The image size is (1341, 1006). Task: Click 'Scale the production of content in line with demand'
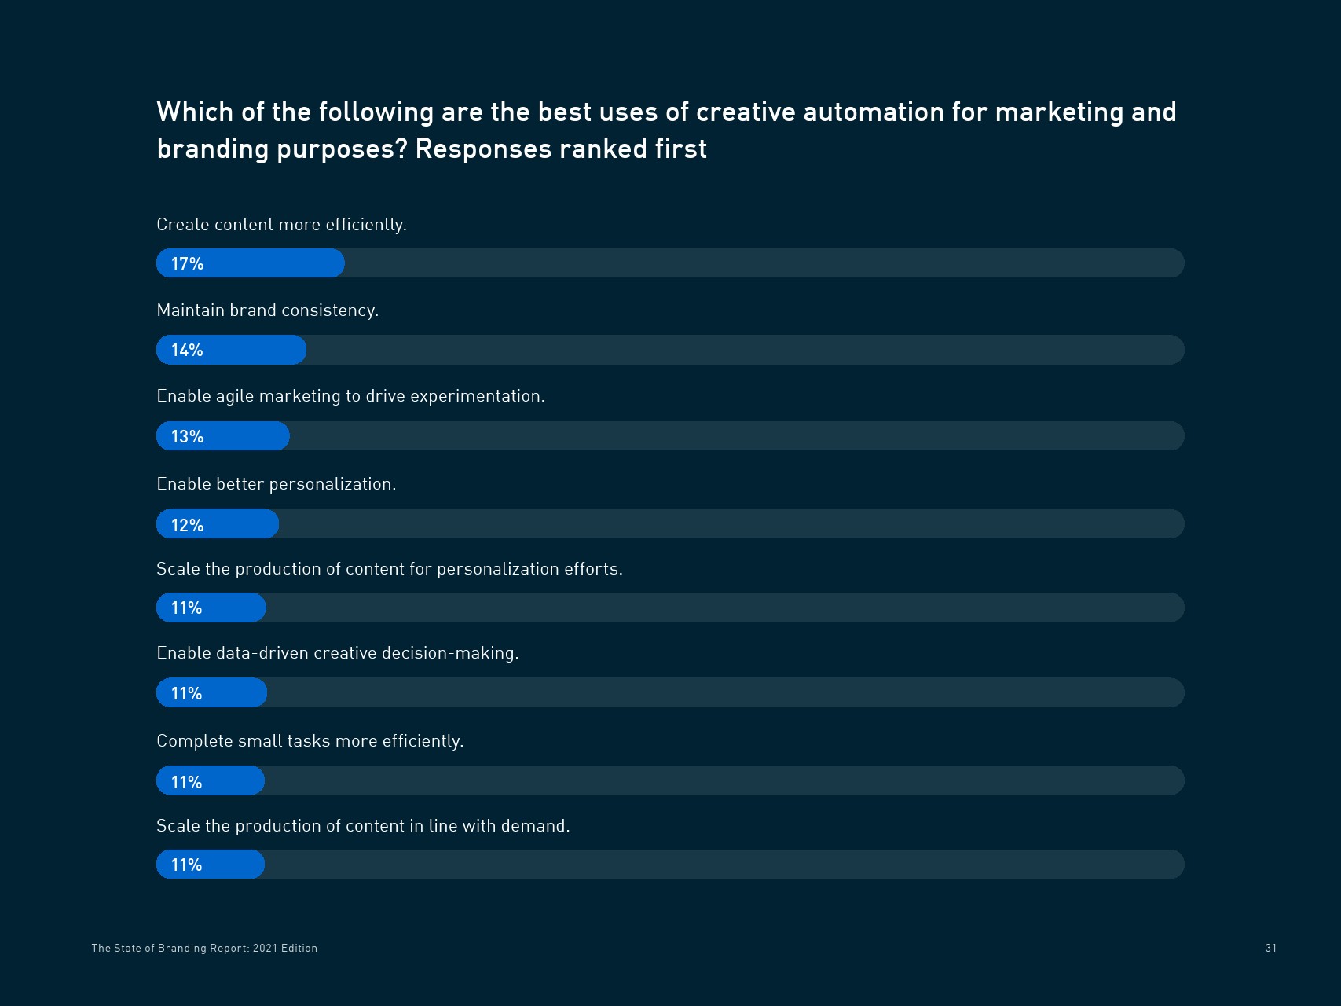(x=363, y=826)
